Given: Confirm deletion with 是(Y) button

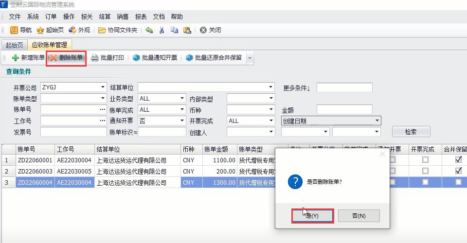Looking at the screenshot, I should coord(312,216).
